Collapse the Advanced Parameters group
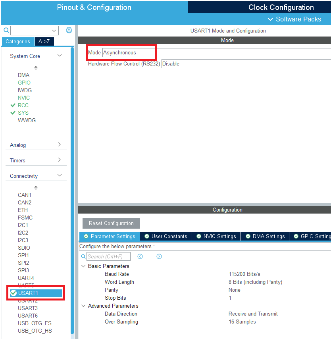331x339 pixels. (x=83, y=306)
